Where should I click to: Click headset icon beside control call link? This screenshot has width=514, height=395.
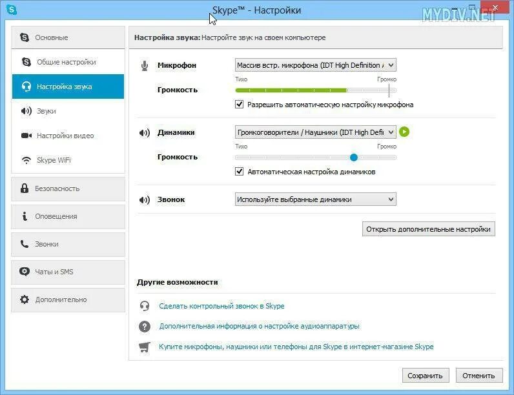(145, 306)
